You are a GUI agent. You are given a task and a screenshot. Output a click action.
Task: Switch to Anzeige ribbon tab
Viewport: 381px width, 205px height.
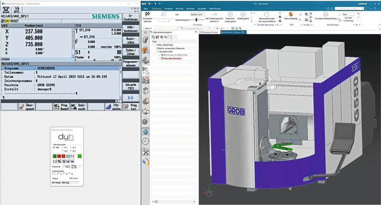coord(190,9)
